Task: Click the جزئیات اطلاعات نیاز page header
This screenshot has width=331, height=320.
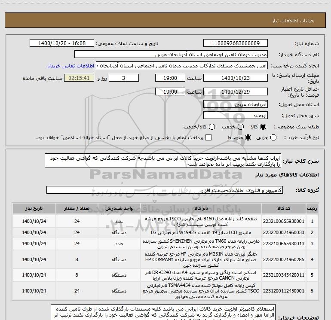Action: 165,21
